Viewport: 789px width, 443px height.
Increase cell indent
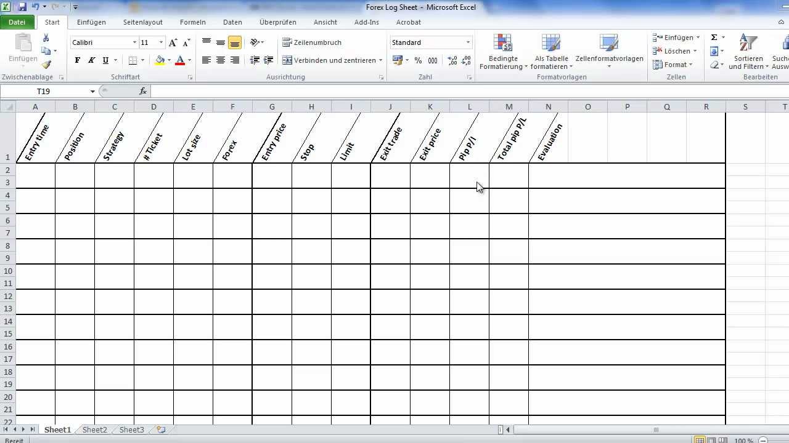[x=268, y=60]
